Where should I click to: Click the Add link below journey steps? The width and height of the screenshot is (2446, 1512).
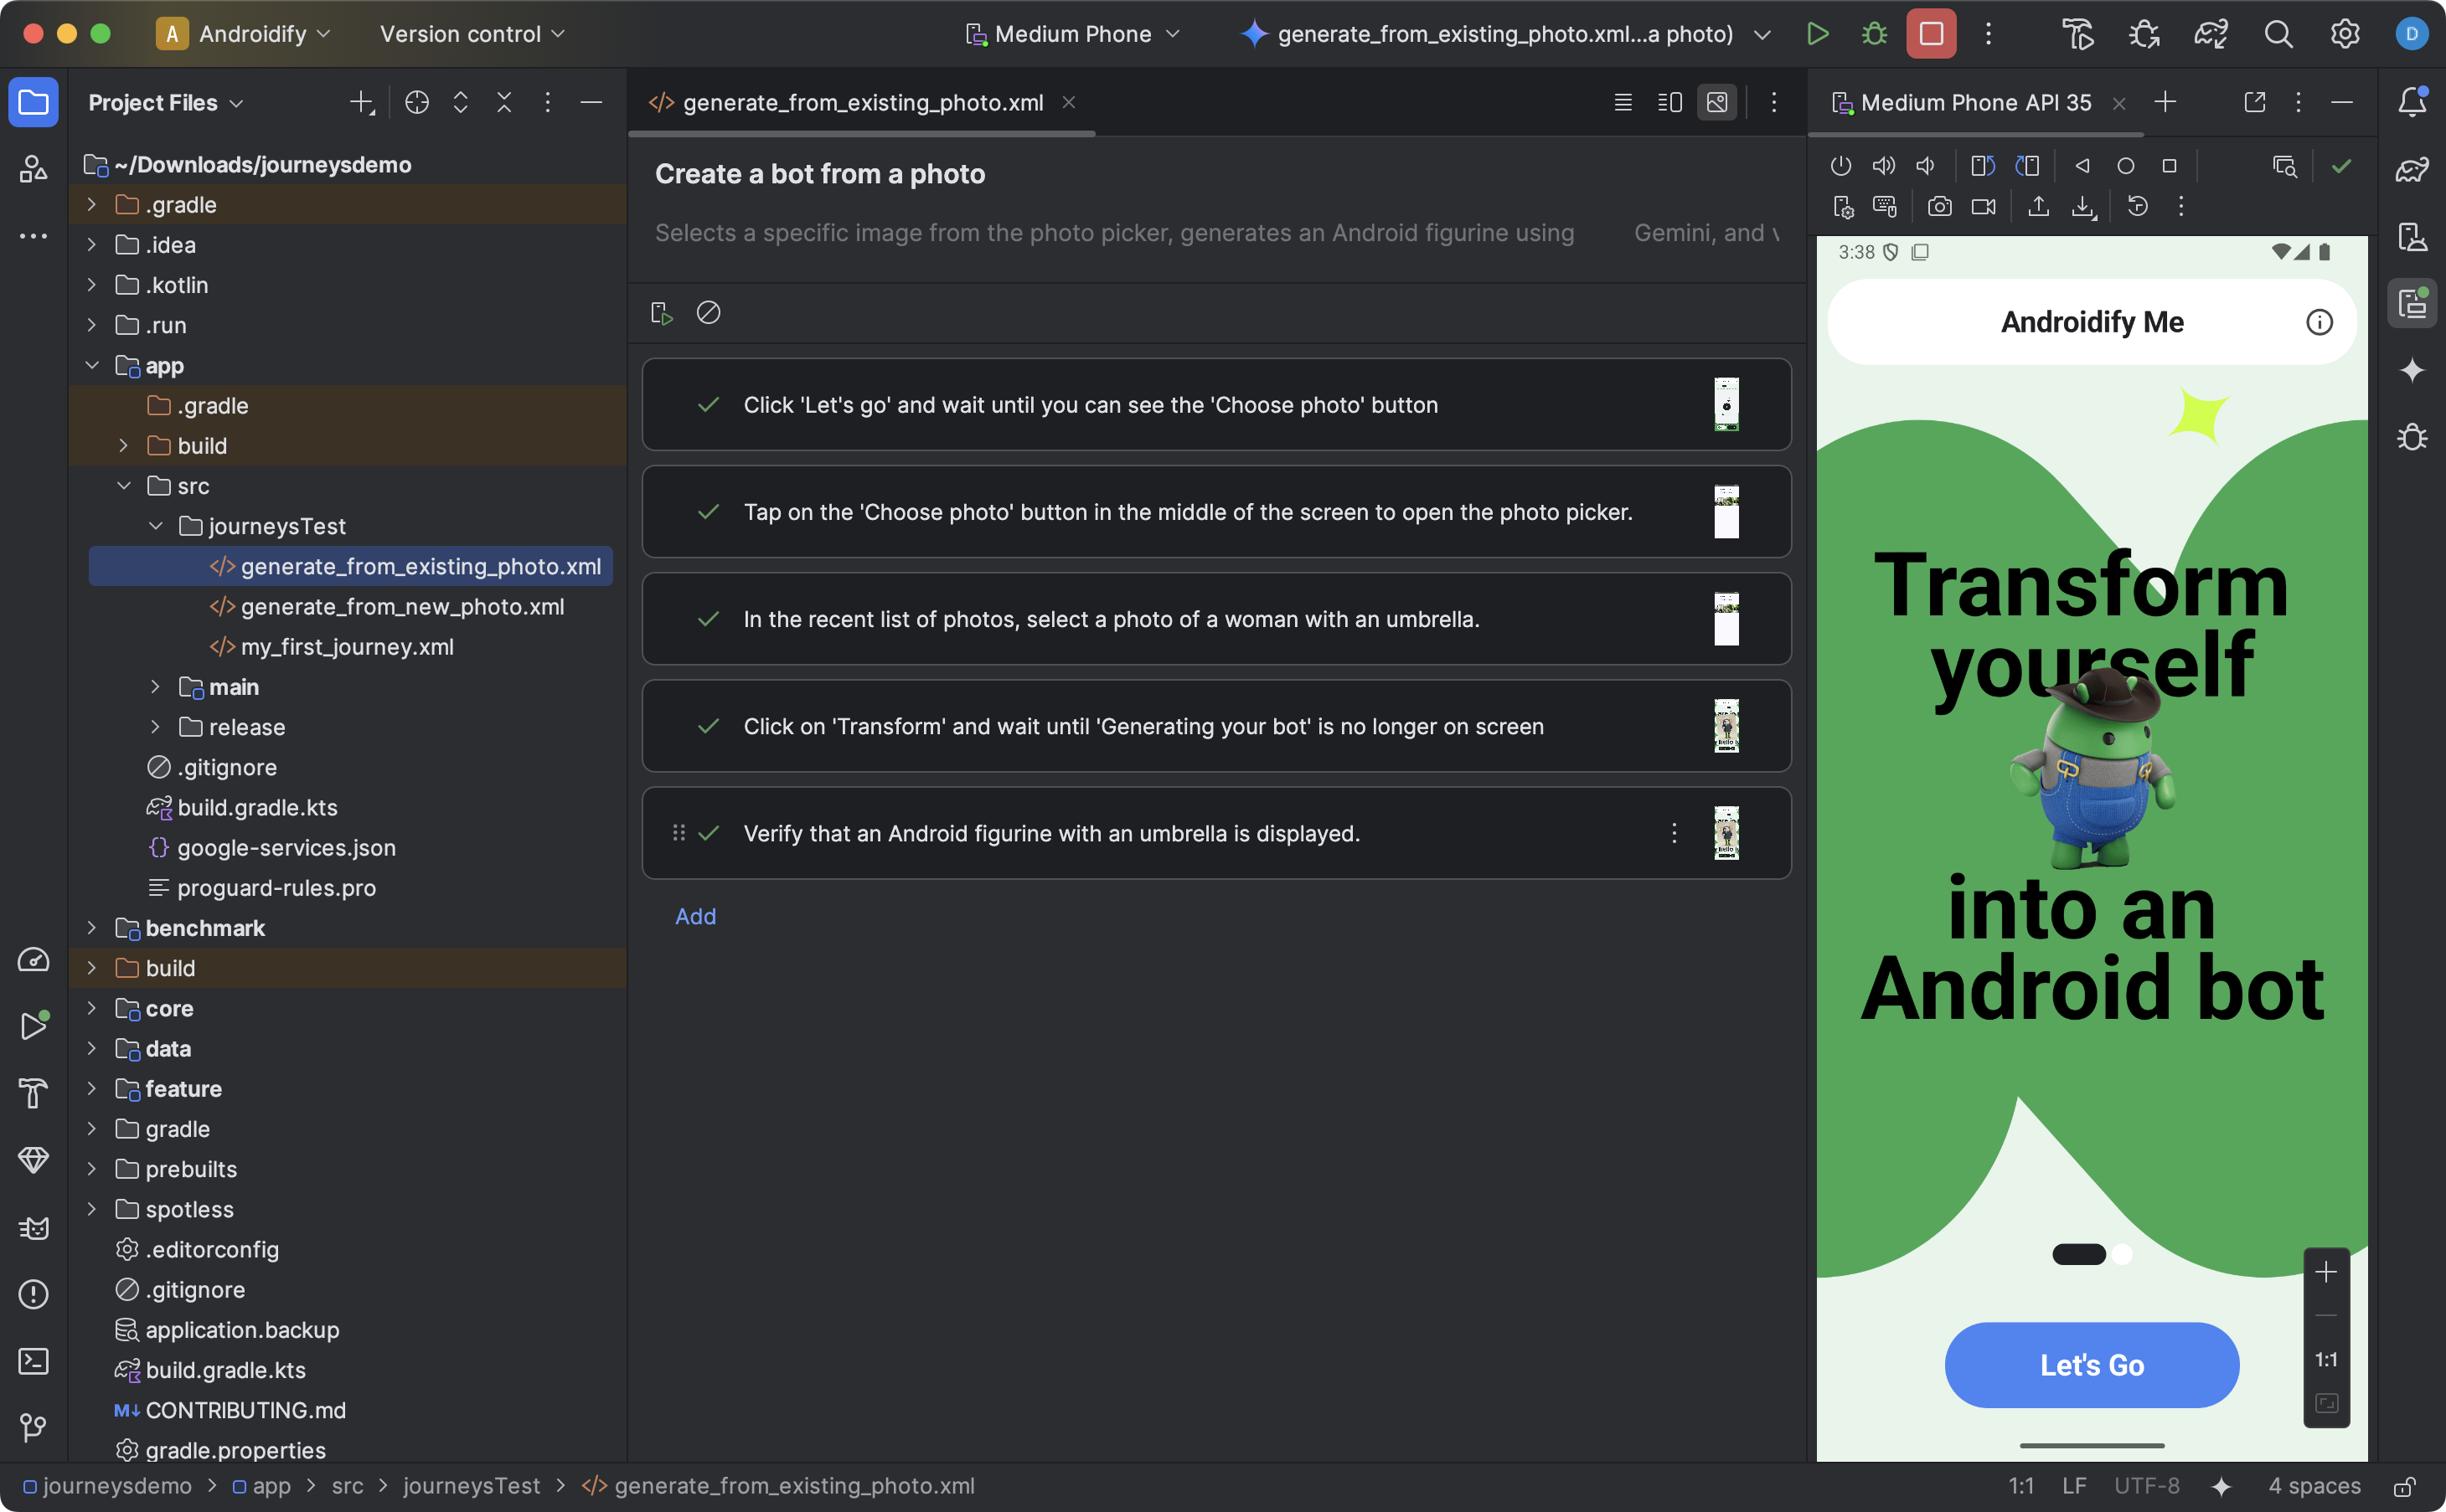696,916
